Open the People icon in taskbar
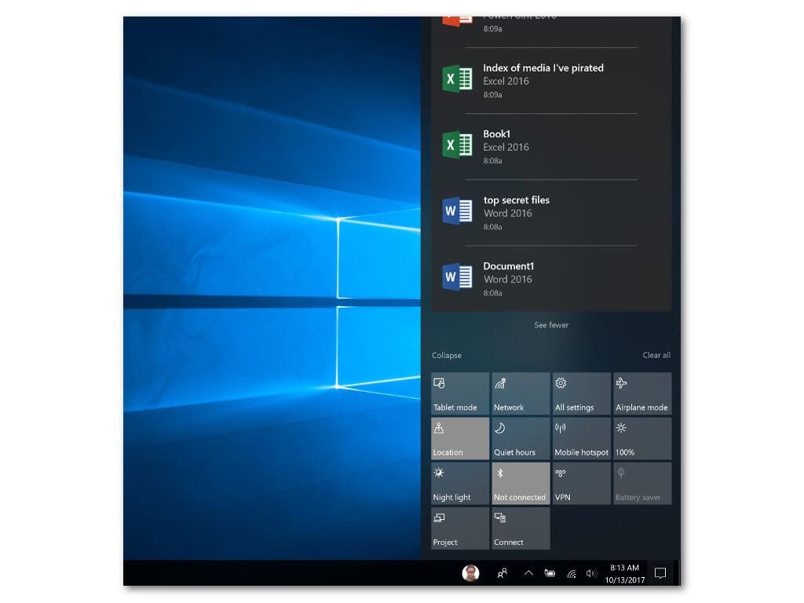 [502, 573]
